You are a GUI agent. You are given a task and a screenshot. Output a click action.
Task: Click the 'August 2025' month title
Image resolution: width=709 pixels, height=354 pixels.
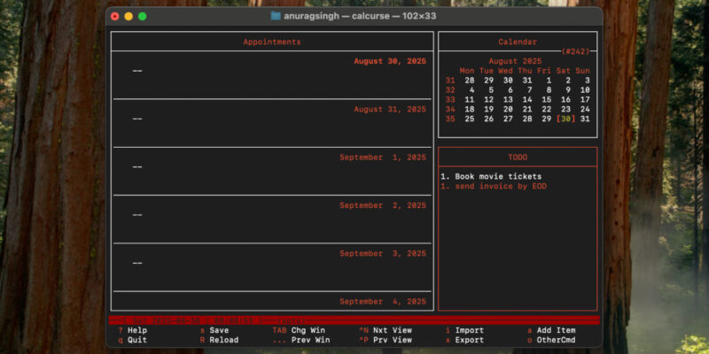pos(515,61)
